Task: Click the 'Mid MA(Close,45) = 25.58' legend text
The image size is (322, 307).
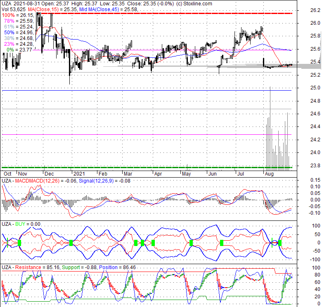Action: [x=108, y=9]
